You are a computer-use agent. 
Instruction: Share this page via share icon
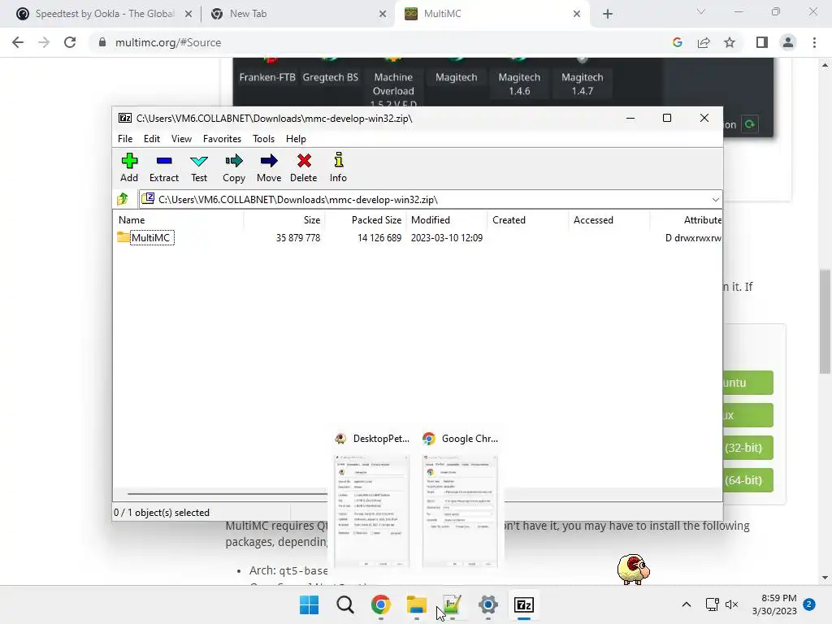[x=704, y=42]
